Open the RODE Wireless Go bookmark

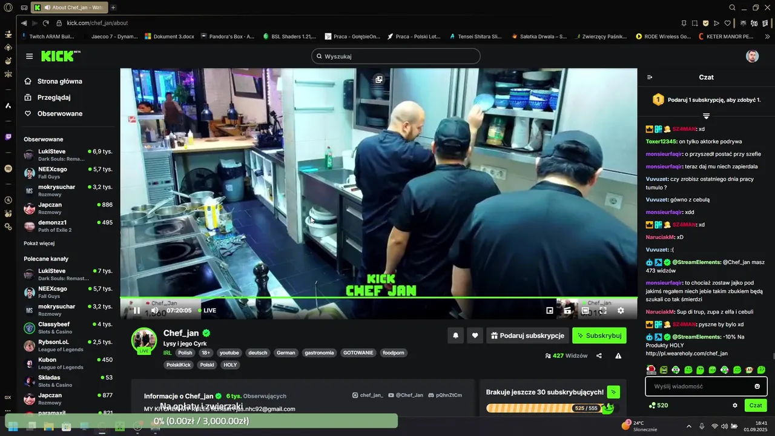(663, 36)
